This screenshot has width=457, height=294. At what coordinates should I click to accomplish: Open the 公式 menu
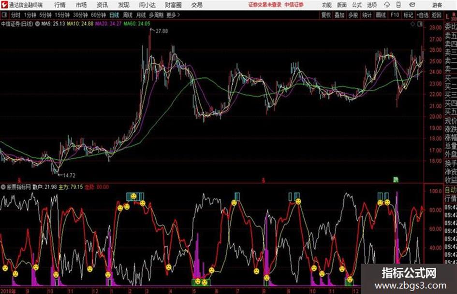357,5
